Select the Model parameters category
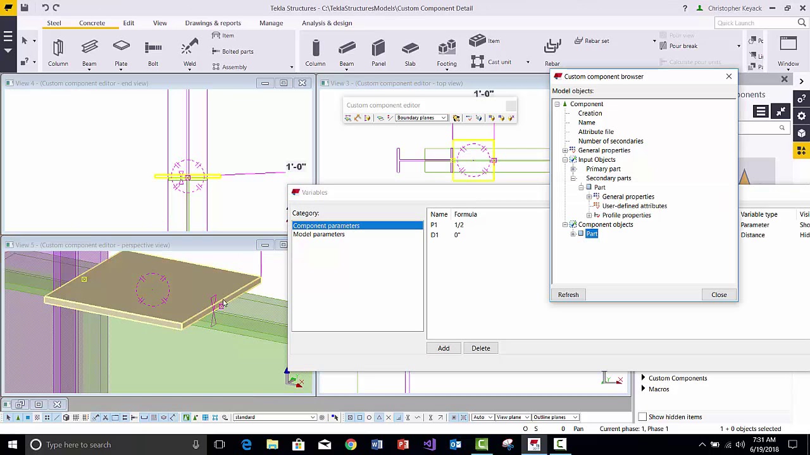The image size is (810, 455). (319, 234)
